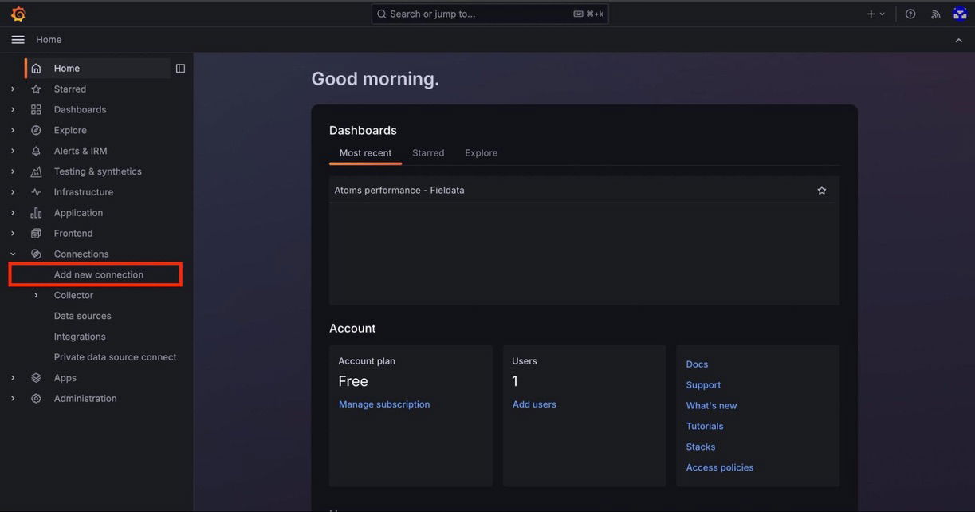Viewport: 975px width, 512px height.
Task: Click the plus new-item icon in top bar
Action: pos(871,14)
